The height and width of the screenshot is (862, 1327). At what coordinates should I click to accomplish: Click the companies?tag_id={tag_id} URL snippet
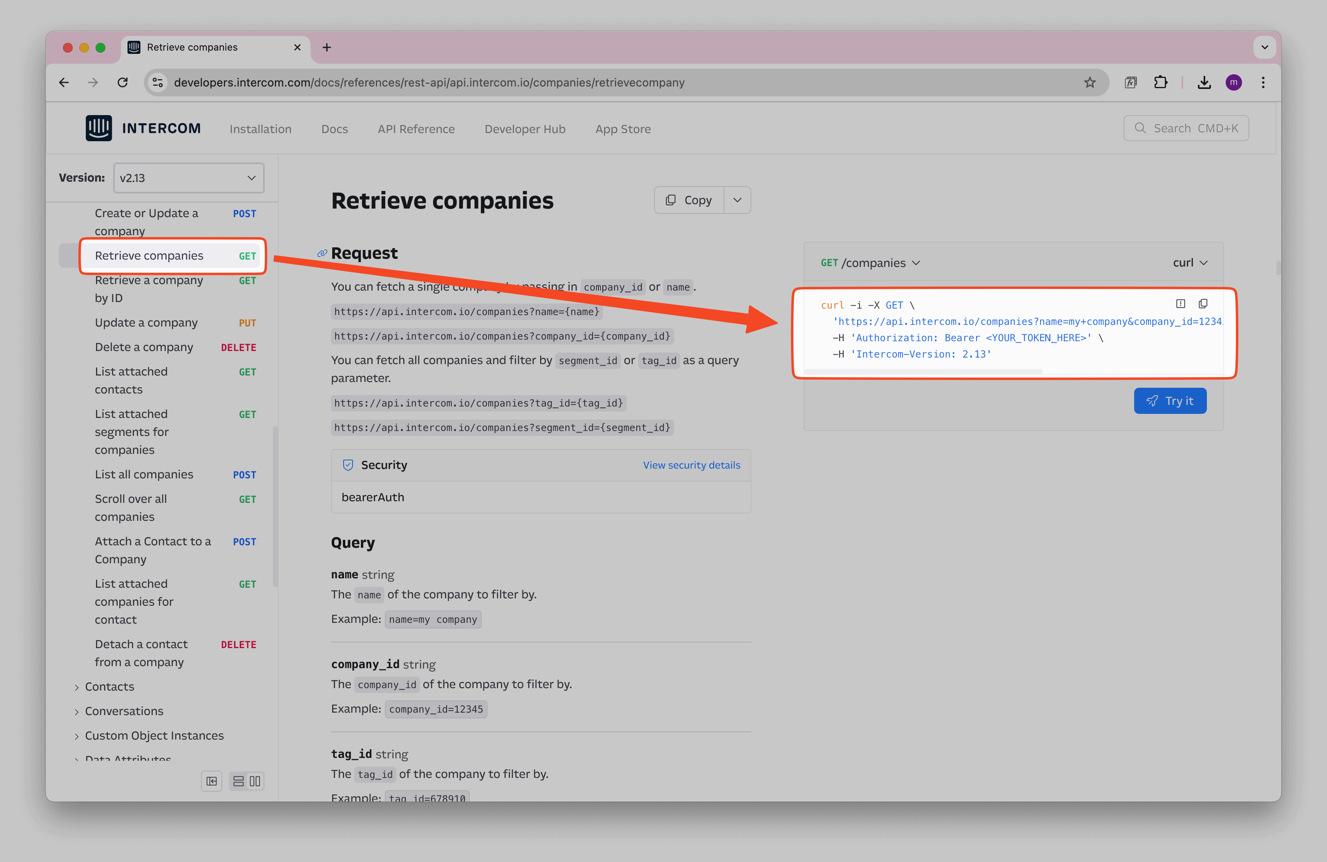[x=478, y=403]
